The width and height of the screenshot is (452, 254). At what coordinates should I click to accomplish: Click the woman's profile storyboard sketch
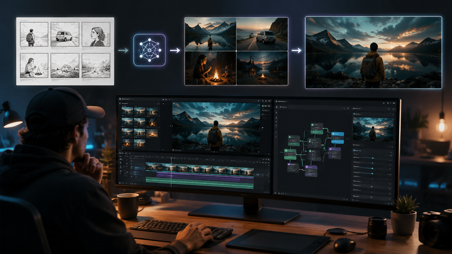96,34
